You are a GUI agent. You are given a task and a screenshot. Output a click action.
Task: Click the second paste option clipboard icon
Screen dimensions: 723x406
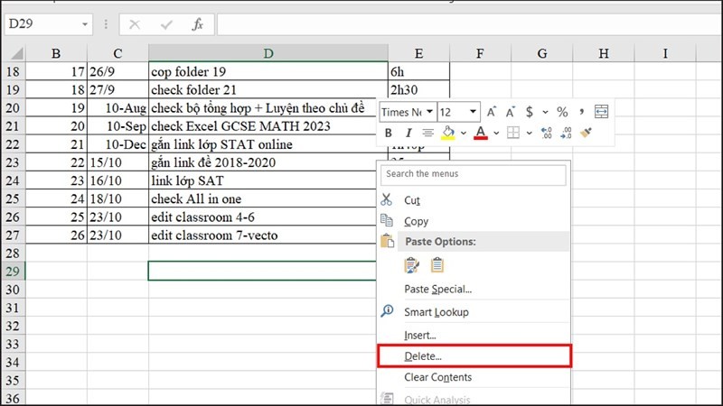437,265
